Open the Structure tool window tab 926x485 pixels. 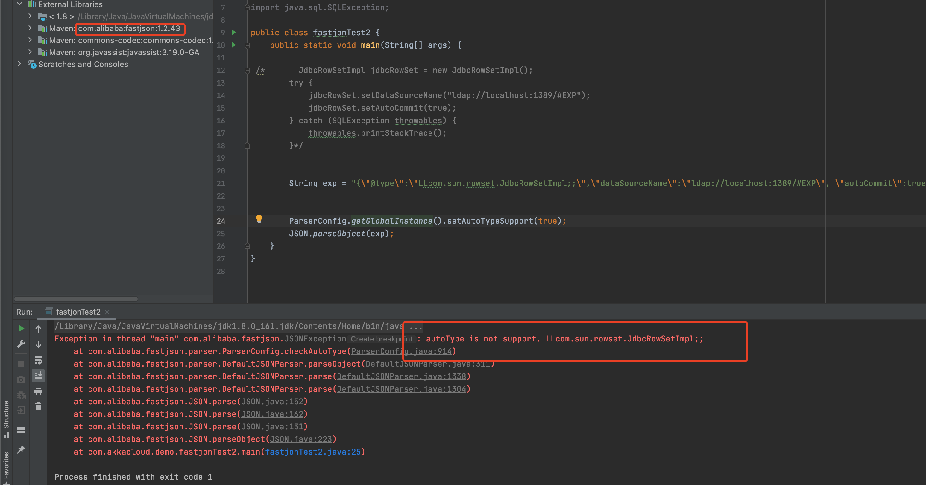tap(6, 419)
